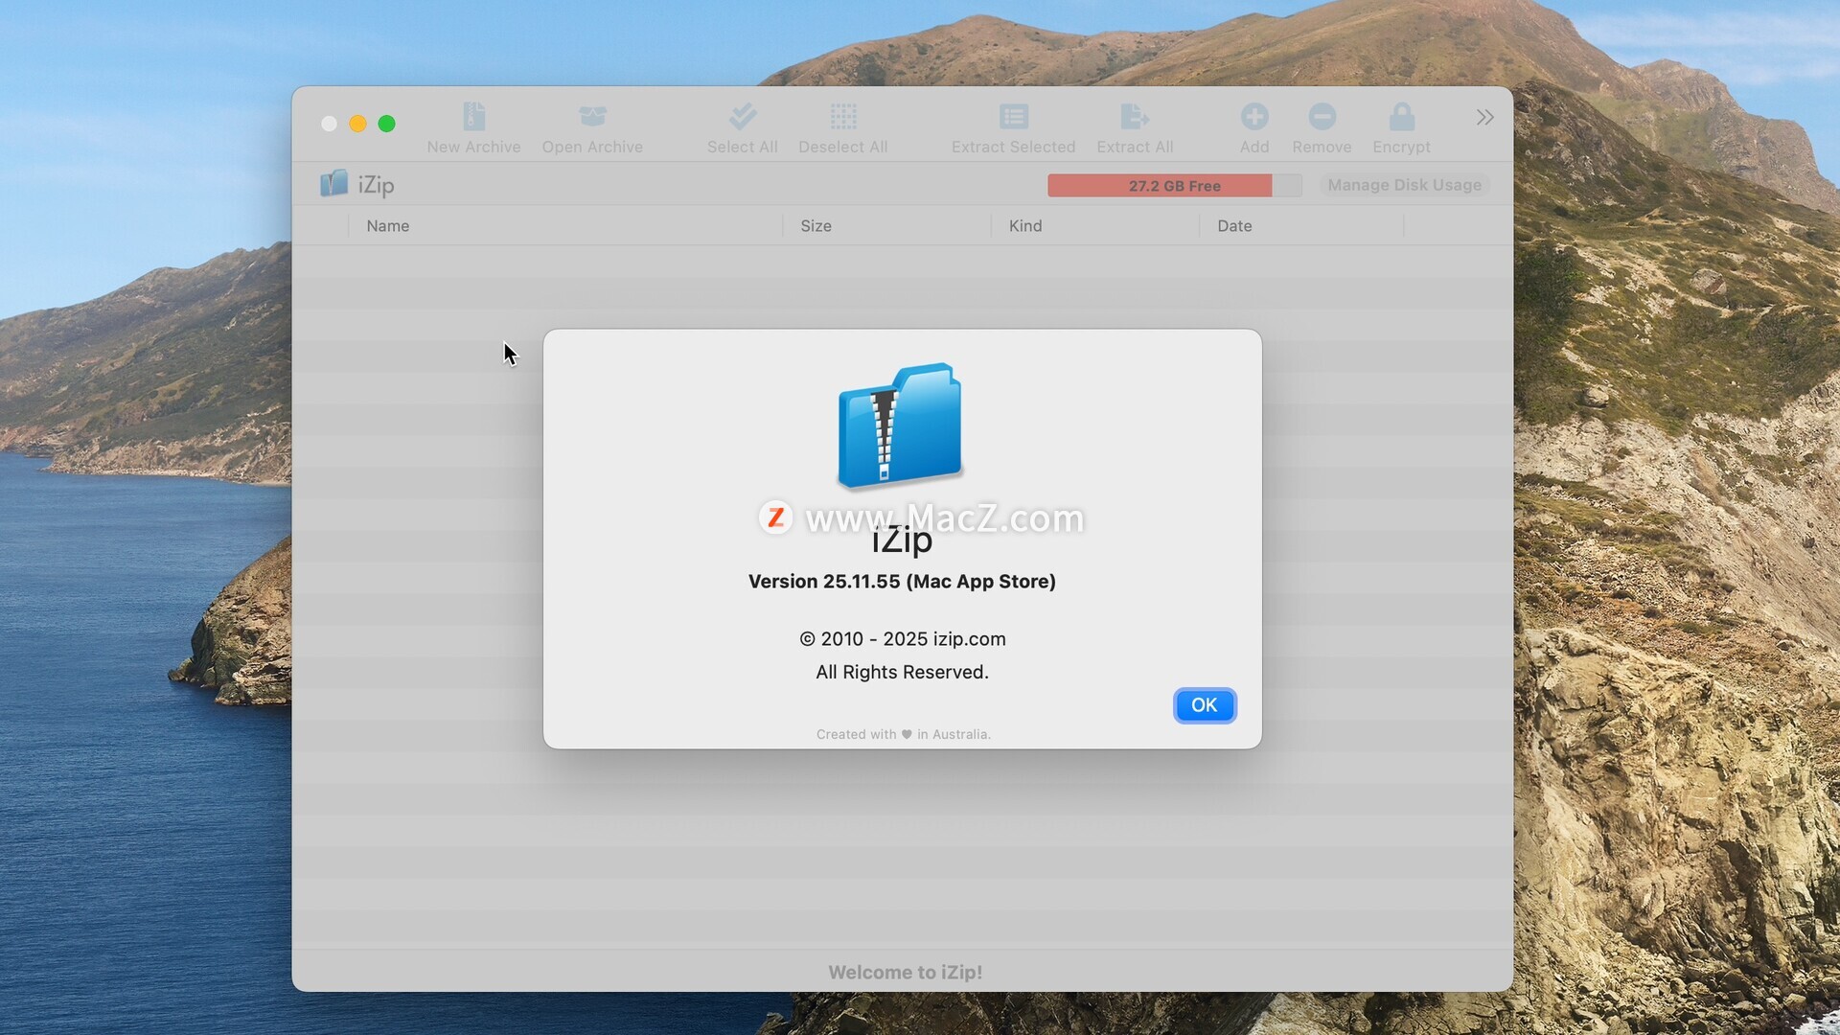This screenshot has height=1035, width=1840.
Task: Click the Manage Disk Usage button
Action: click(1404, 185)
